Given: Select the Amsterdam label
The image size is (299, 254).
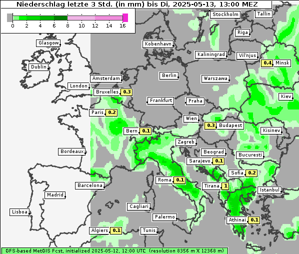Looking at the screenshot, I should click(x=106, y=78).
